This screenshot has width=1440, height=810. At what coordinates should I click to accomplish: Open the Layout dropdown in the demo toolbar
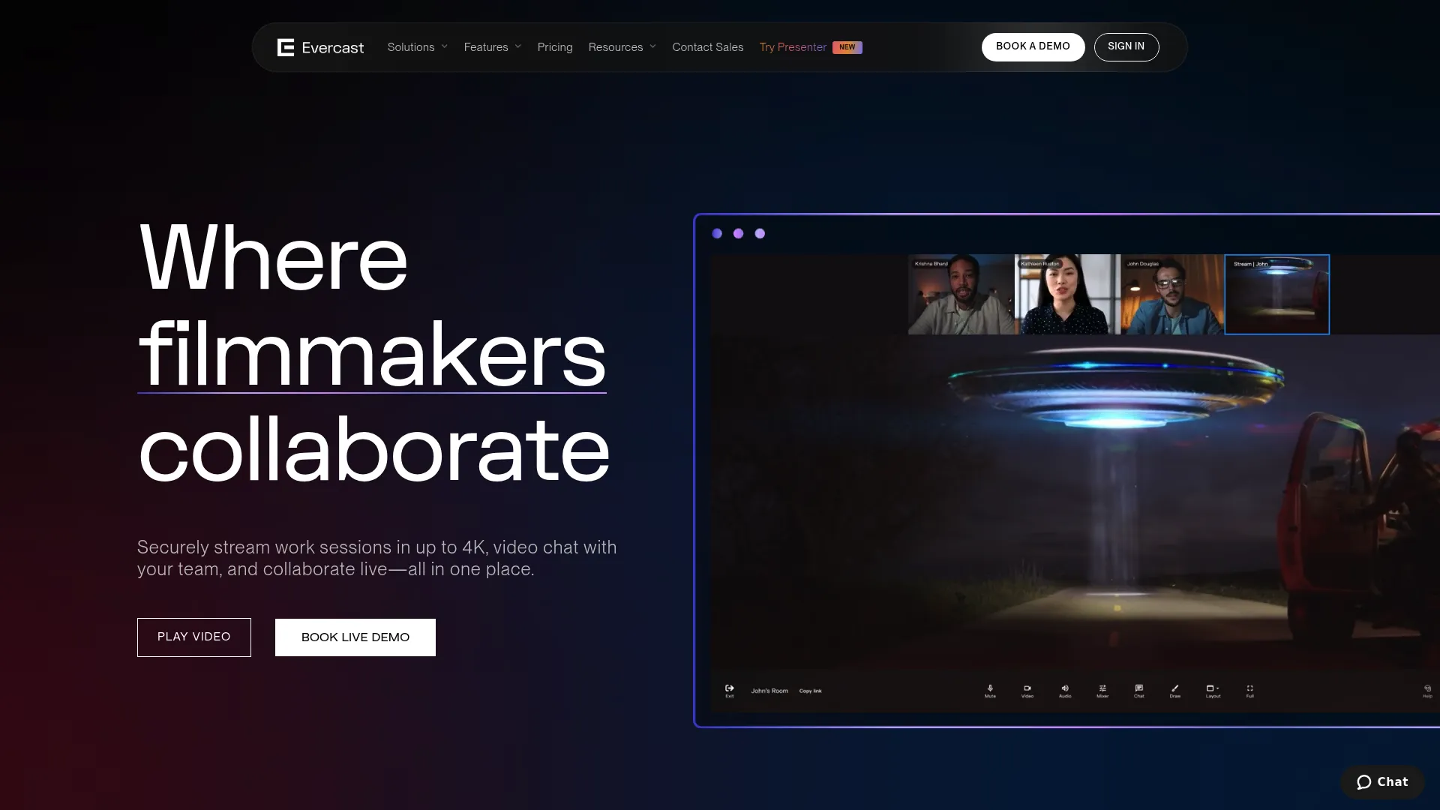(x=1213, y=690)
